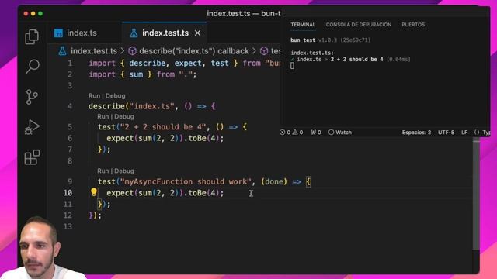Click the describe("index.ts") callback breadcrumb
Image resolution: width=497 pixels, height=279 pixels.
[x=194, y=51]
